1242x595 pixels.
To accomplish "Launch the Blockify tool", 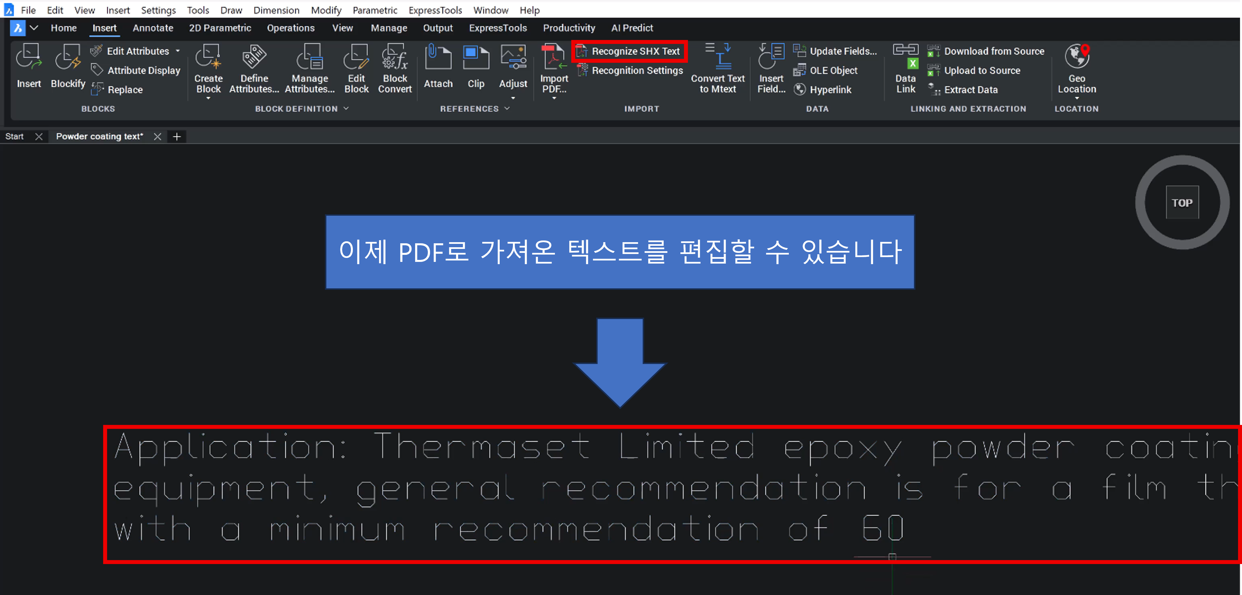I will [68, 68].
